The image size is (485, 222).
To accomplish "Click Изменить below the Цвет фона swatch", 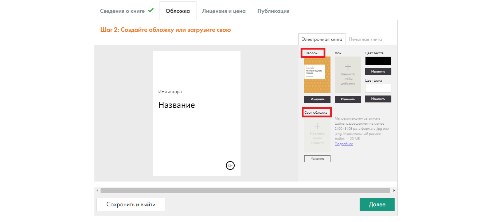I will click(x=378, y=99).
